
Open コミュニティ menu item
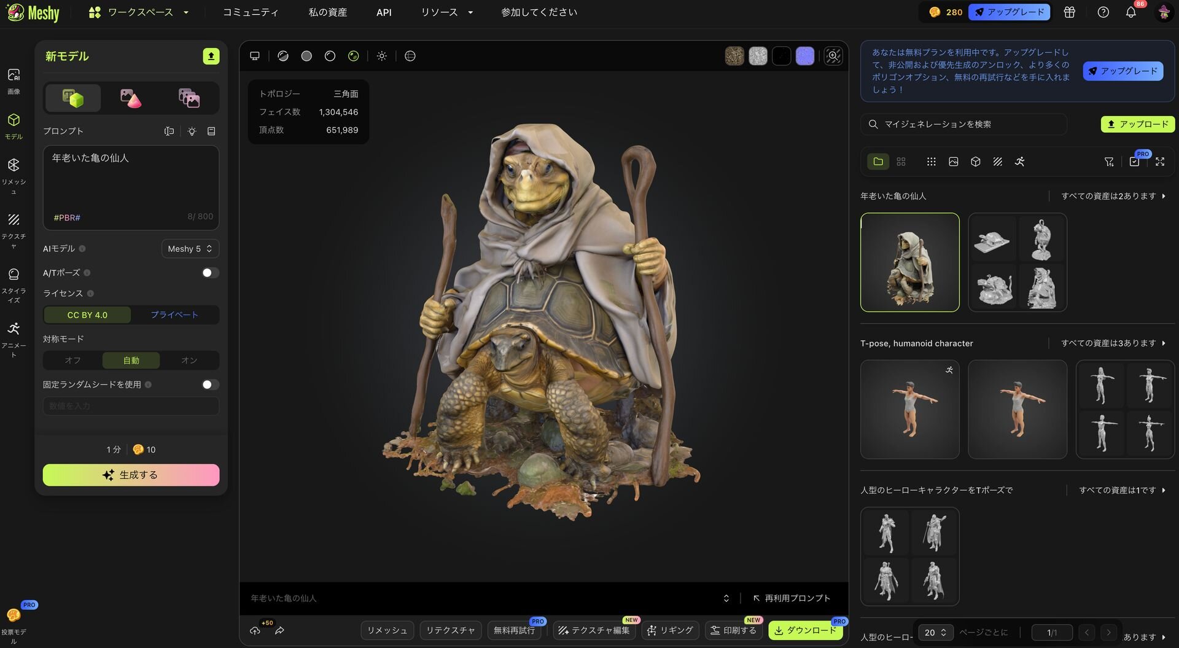tap(251, 12)
